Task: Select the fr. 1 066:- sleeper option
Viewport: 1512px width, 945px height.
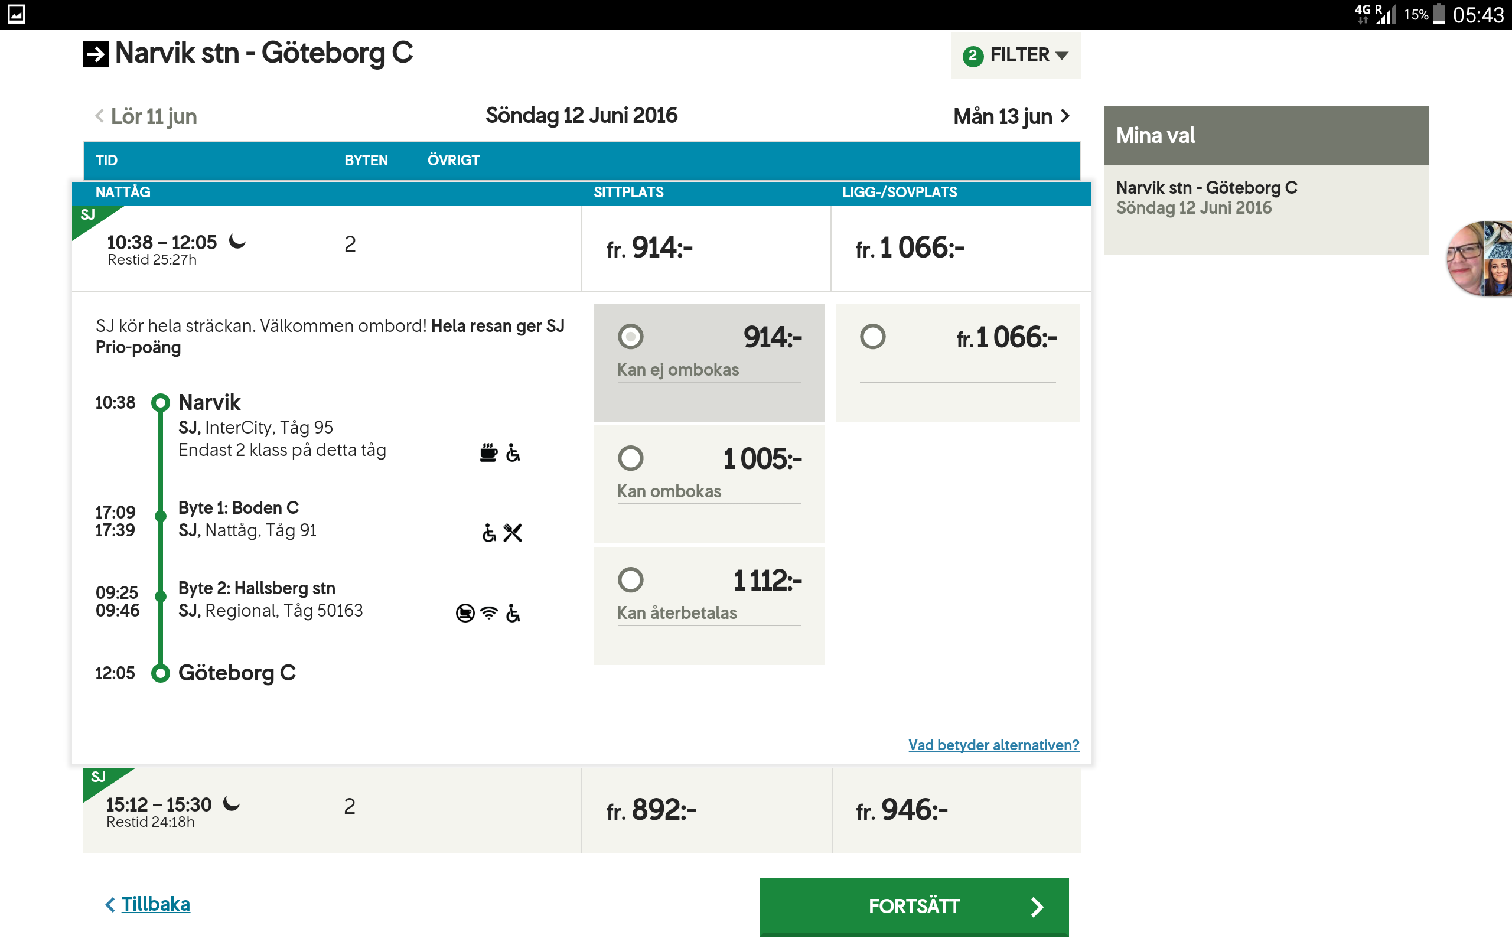Action: pos(872,337)
